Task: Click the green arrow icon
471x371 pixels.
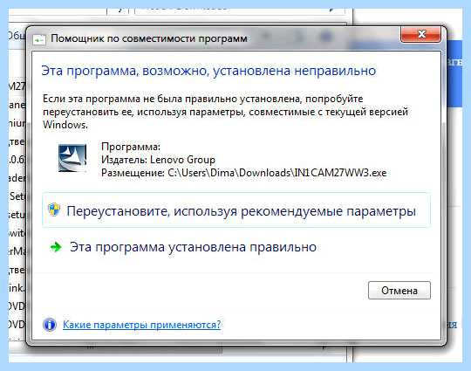Action: [x=56, y=247]
